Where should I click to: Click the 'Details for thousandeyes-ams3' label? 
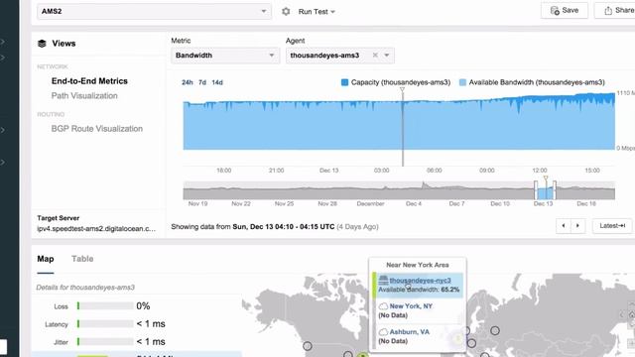pos(85,288)
